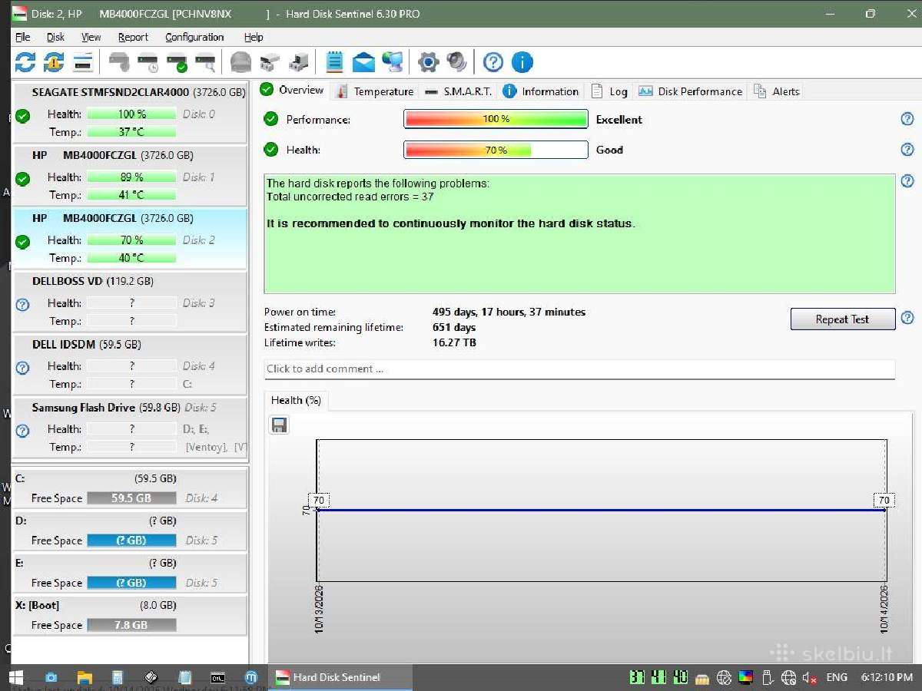The width and height of the screenshot is (922, 691).
Task: Switch to the Information tab
Action: tap(541, 91)
